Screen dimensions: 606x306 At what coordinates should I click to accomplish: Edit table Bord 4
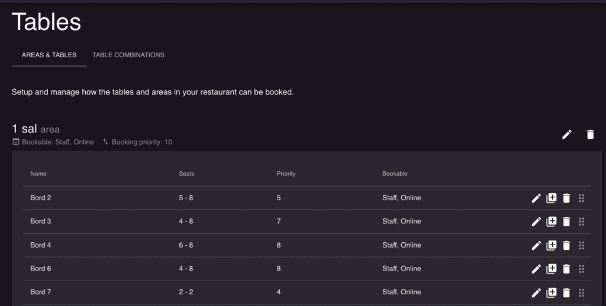536,245
